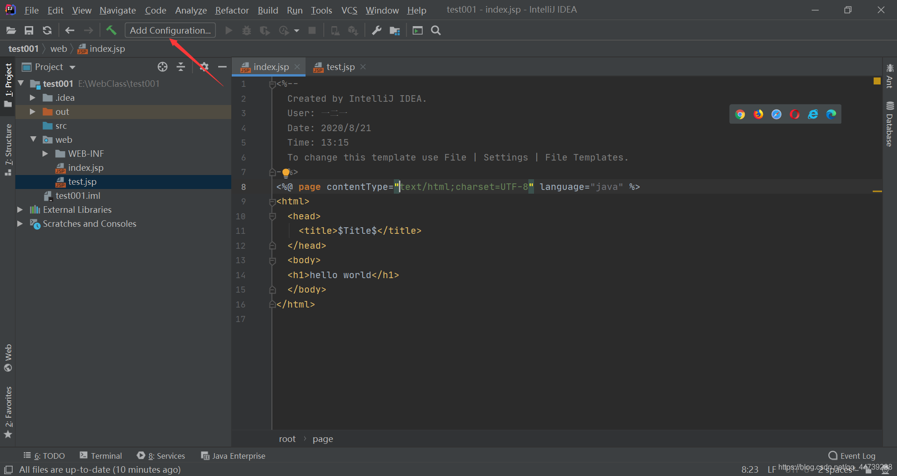Collapse the web folder
897x476 pixels.
[x=33, y=140]
